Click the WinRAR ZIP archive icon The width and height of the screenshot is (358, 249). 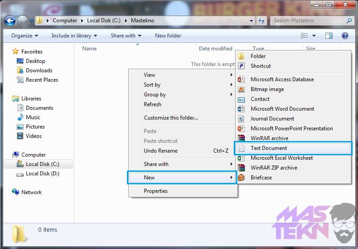pyautogui.click(x=241, y=168)
